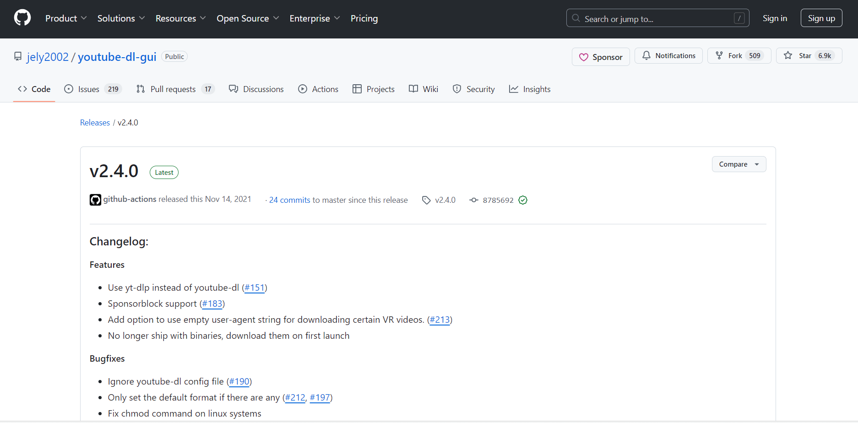
Task: Open the Pricing page
Action: pos(364,18)
